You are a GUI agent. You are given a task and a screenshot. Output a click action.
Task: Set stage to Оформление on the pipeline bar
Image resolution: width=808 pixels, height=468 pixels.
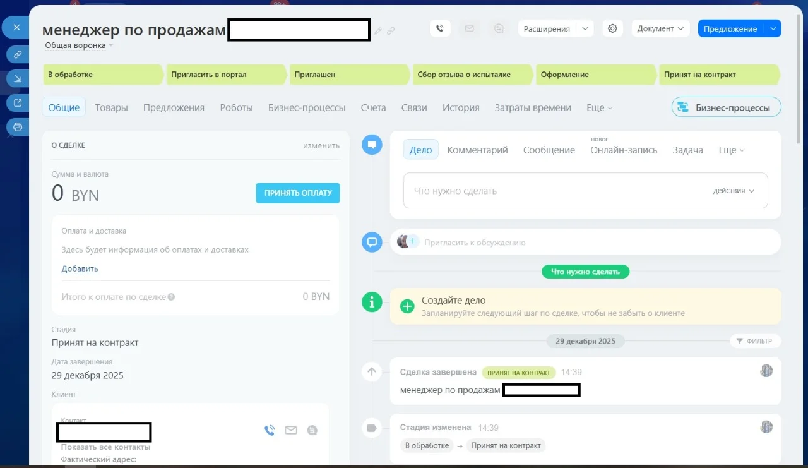tap(595, 74)
